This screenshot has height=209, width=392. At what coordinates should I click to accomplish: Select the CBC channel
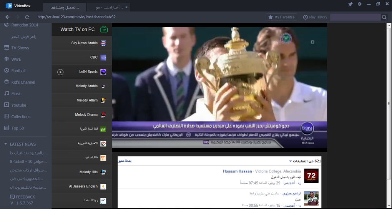click(x=82, y=57)
